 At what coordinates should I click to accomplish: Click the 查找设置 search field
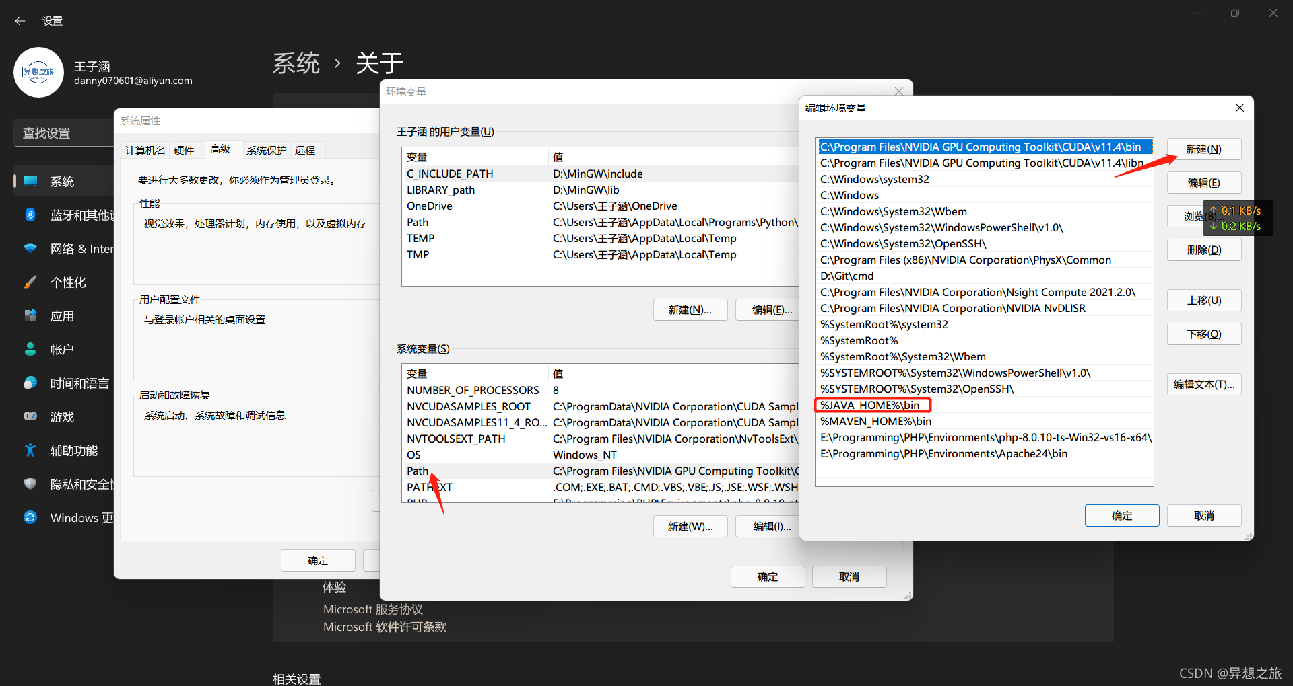[x=64, y=133]
